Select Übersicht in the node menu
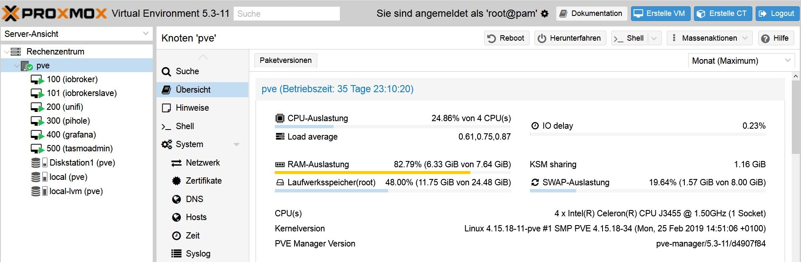 tap(193, 90)
